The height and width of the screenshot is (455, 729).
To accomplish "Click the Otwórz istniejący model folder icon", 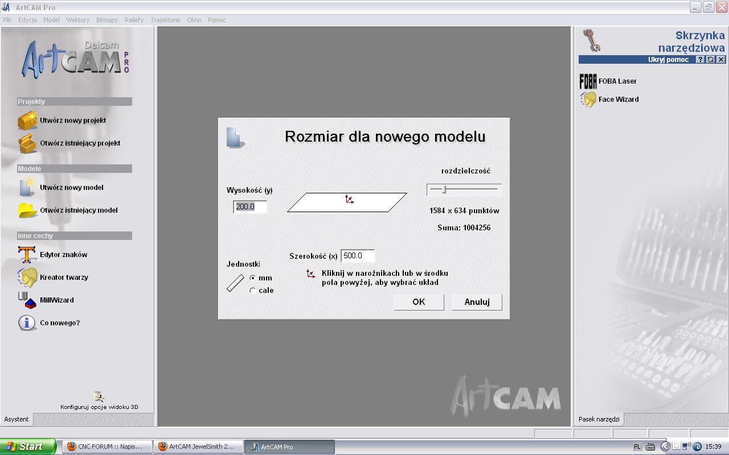I will pos(27,210).
